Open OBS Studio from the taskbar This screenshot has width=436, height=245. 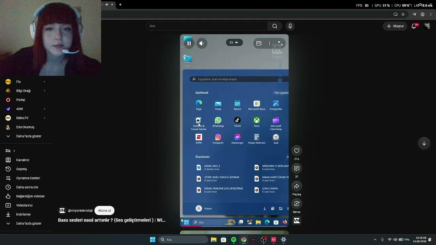point(264,240)
